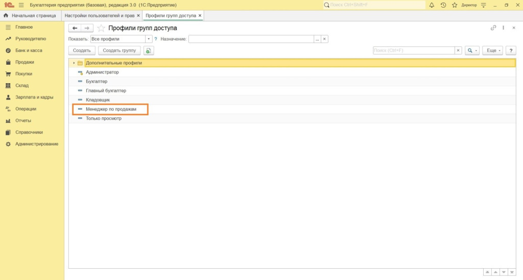Open the Еще dropdown menu
Screen dimensions: 523x280
coord(493,50)
